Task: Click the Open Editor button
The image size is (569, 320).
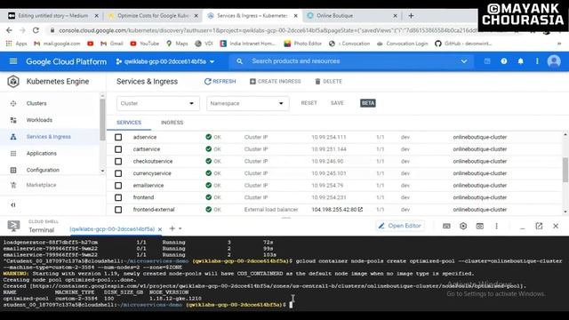Action: (x=400, y=226)
